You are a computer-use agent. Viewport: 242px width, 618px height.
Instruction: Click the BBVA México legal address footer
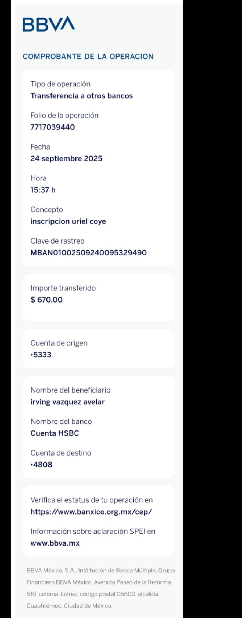[x=100, y=588]
